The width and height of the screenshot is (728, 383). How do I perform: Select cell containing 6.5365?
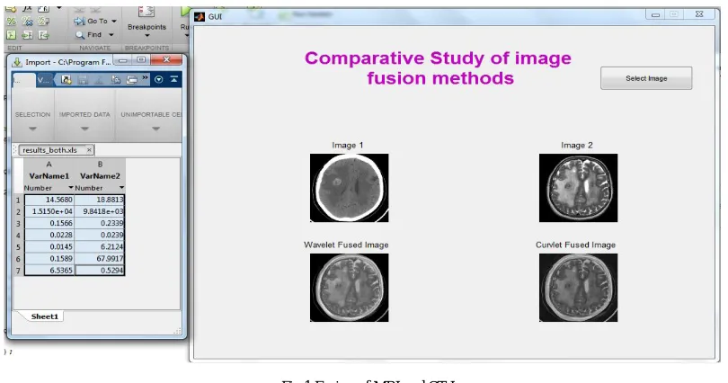[x=49, y=271]
